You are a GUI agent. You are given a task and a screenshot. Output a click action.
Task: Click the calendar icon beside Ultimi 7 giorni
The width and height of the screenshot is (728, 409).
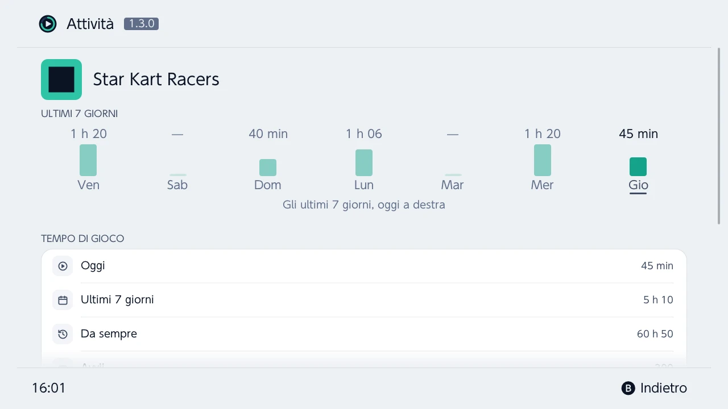tap(63, 300)
